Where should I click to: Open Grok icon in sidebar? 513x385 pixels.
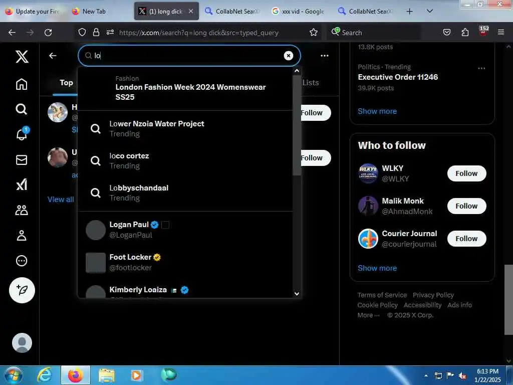[x=22, y=185]
